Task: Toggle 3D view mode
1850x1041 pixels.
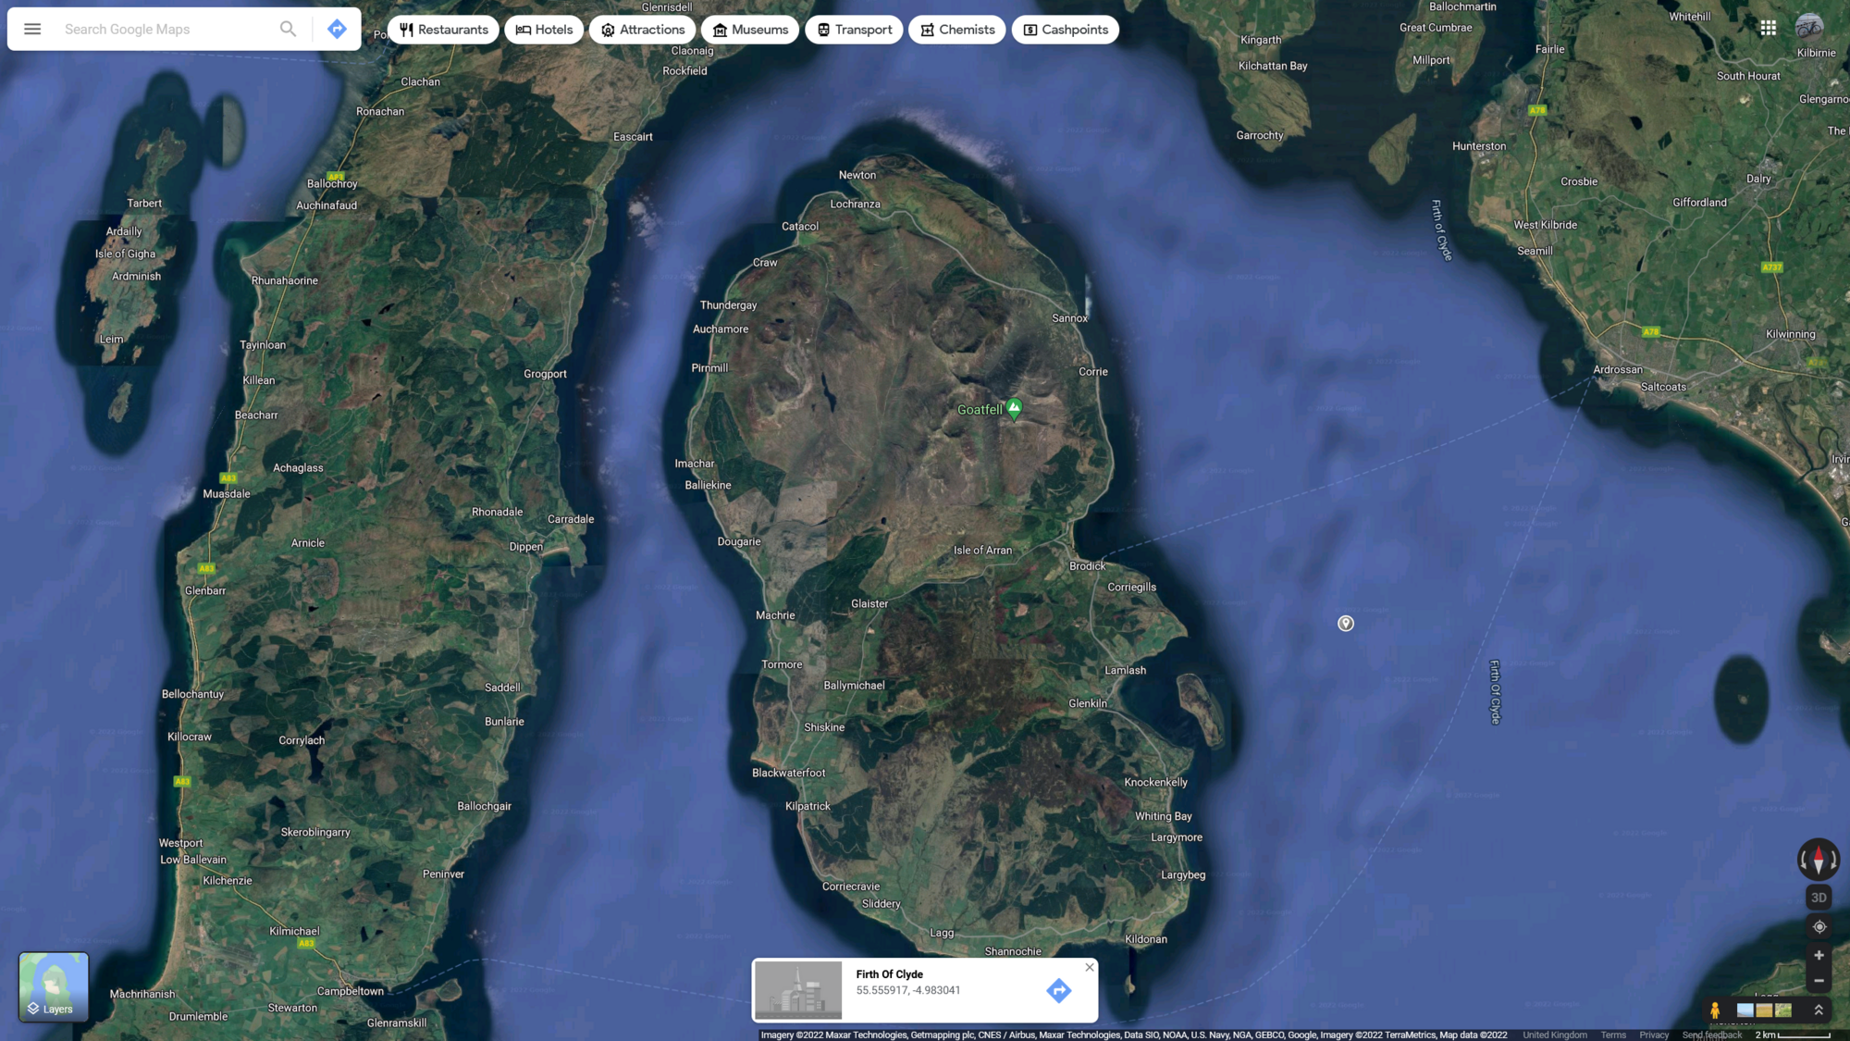Action: pos(1819,897)
